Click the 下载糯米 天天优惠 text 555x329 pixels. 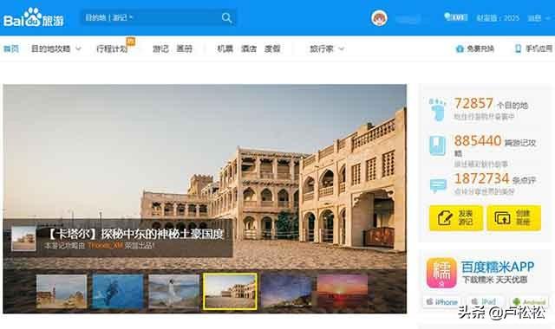point(494,280)
